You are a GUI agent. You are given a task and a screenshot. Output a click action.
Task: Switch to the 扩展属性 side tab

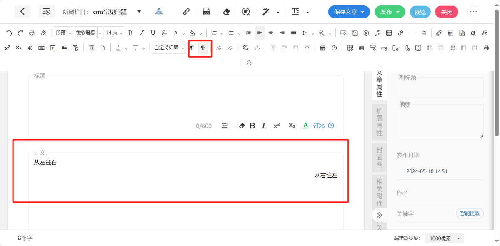(x=379, y=122)
